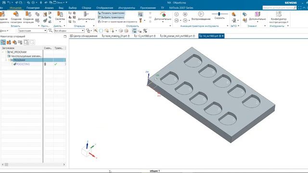Click stop animation button
This screenshot has width=308, height=173.
tap(185, 14)
